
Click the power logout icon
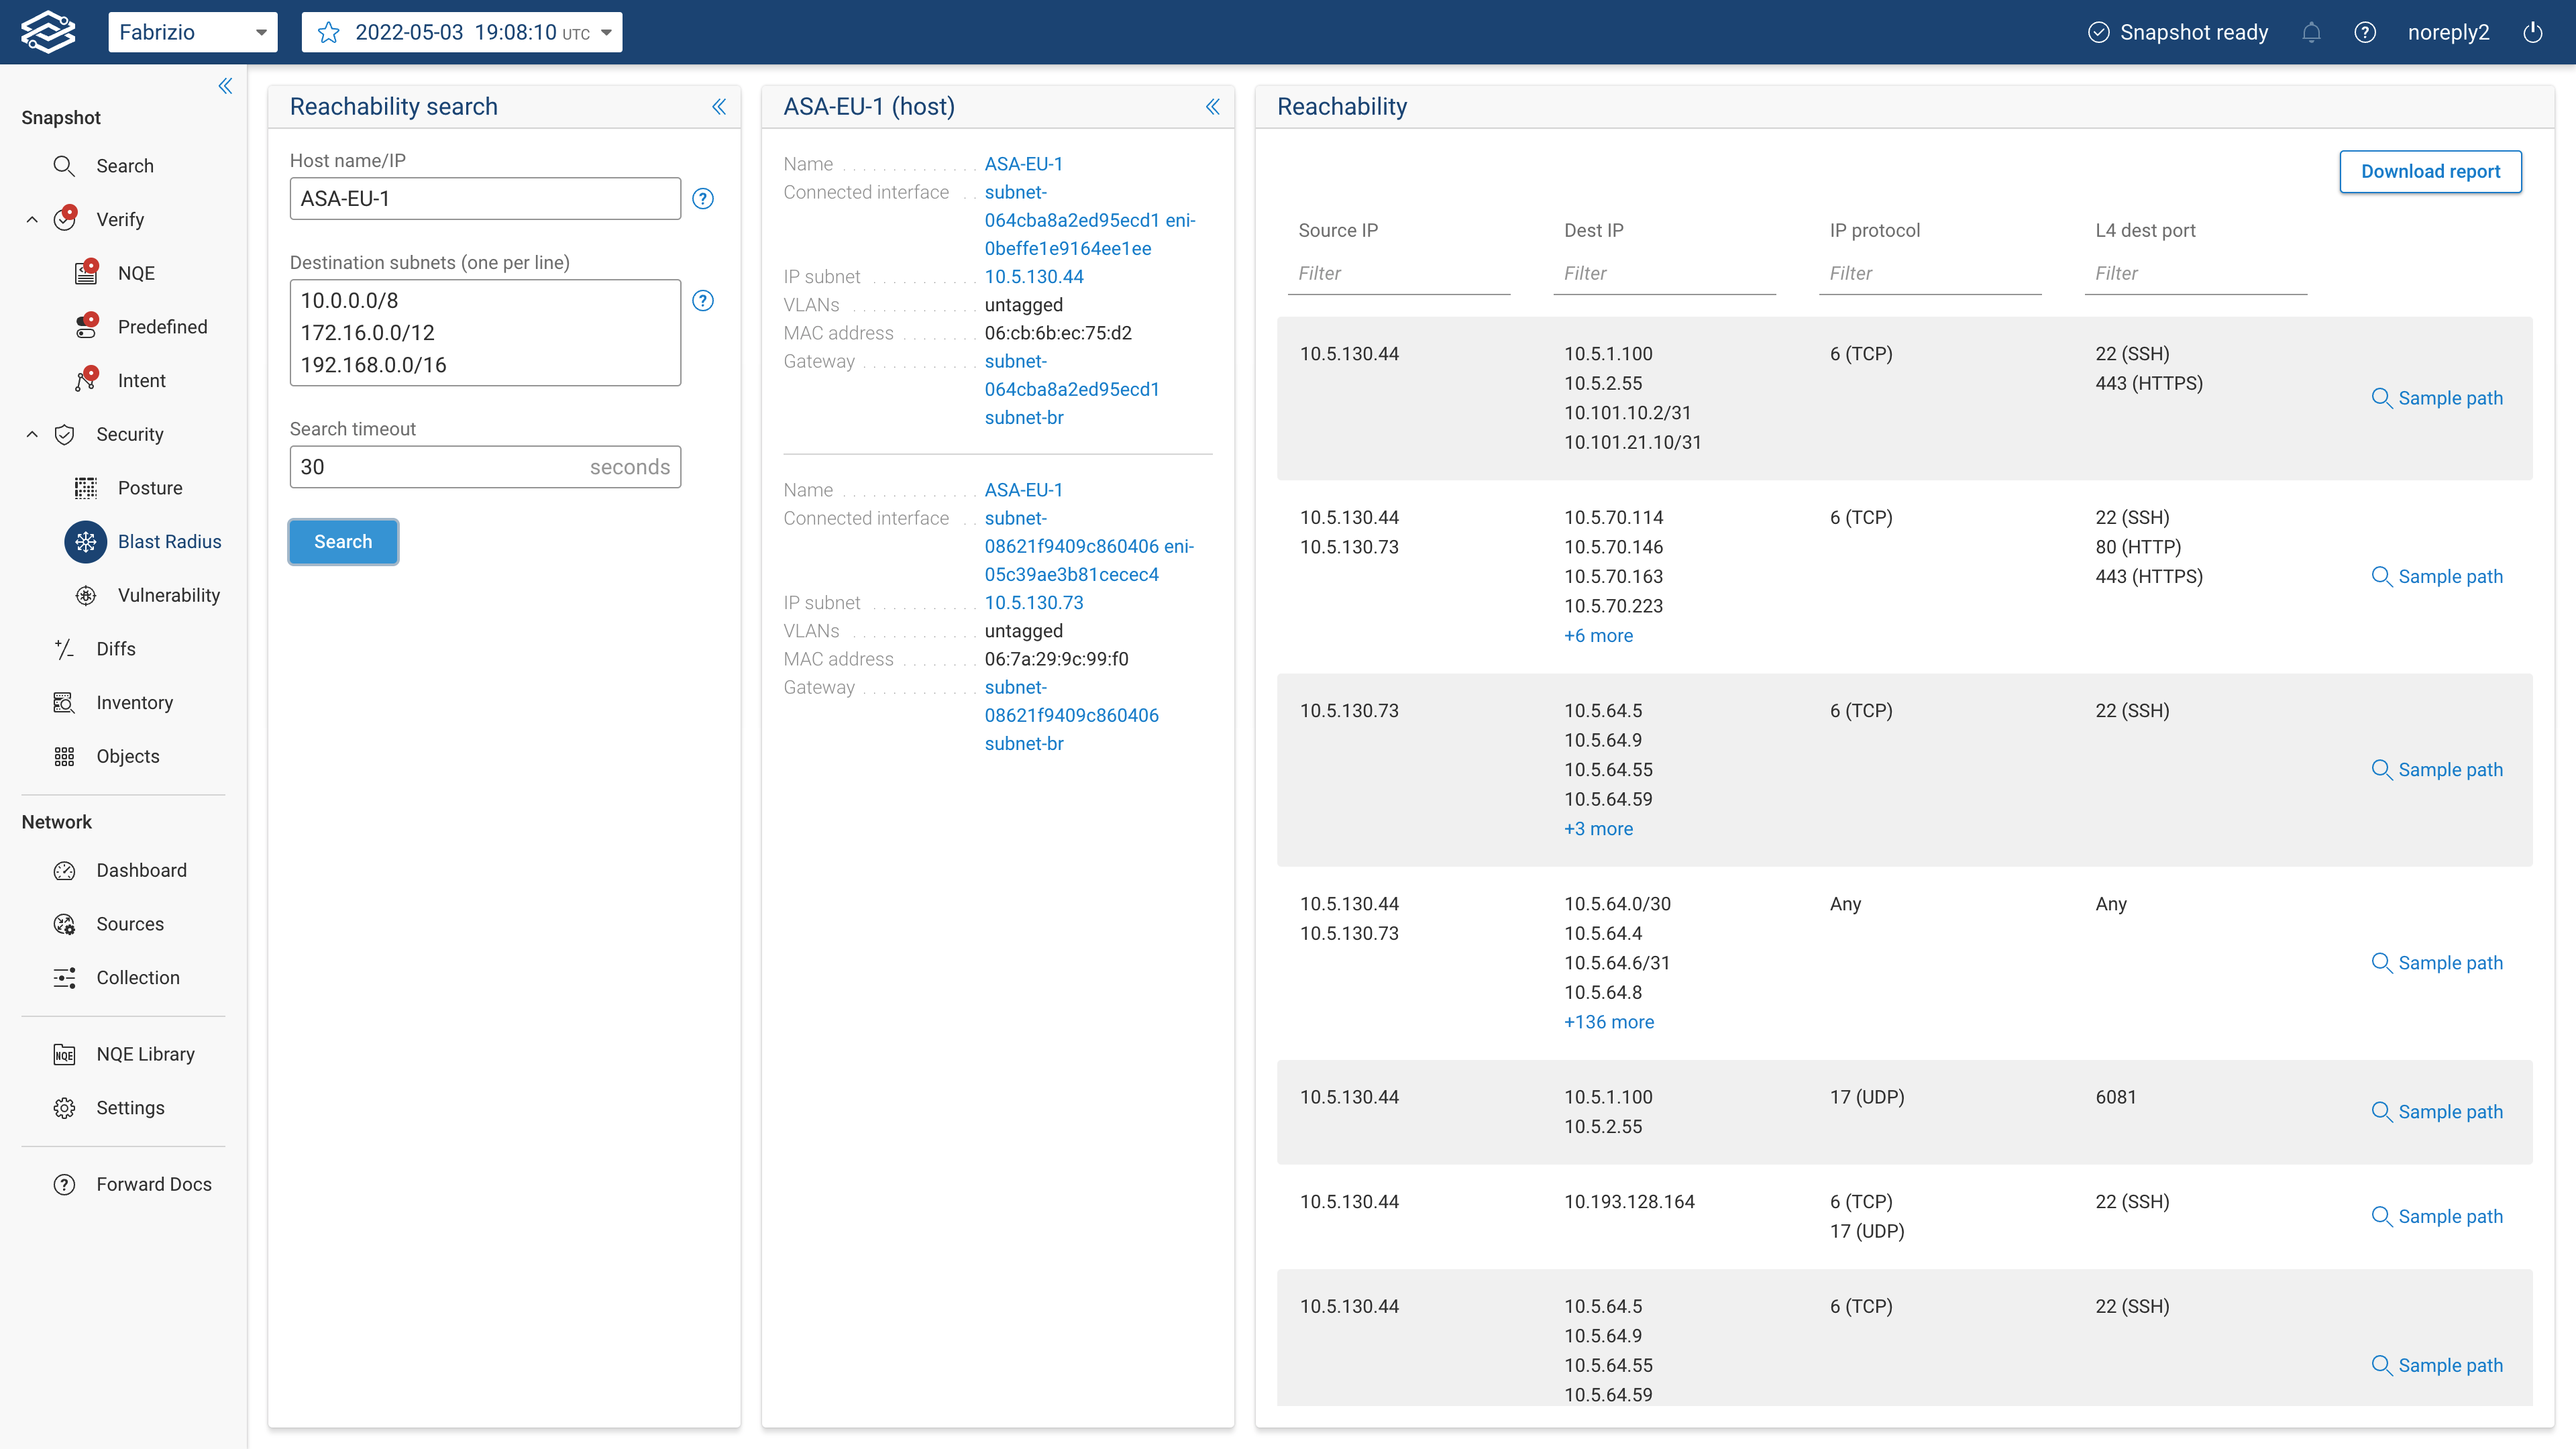tap(2533, 32)
